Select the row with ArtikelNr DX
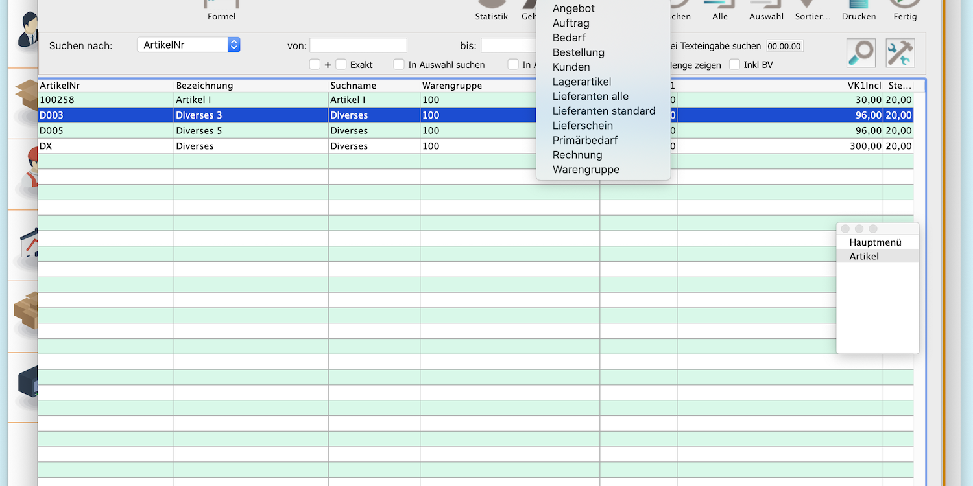Image resolution: width=973 pixels, height=486 pixels. tap(475, 146)
